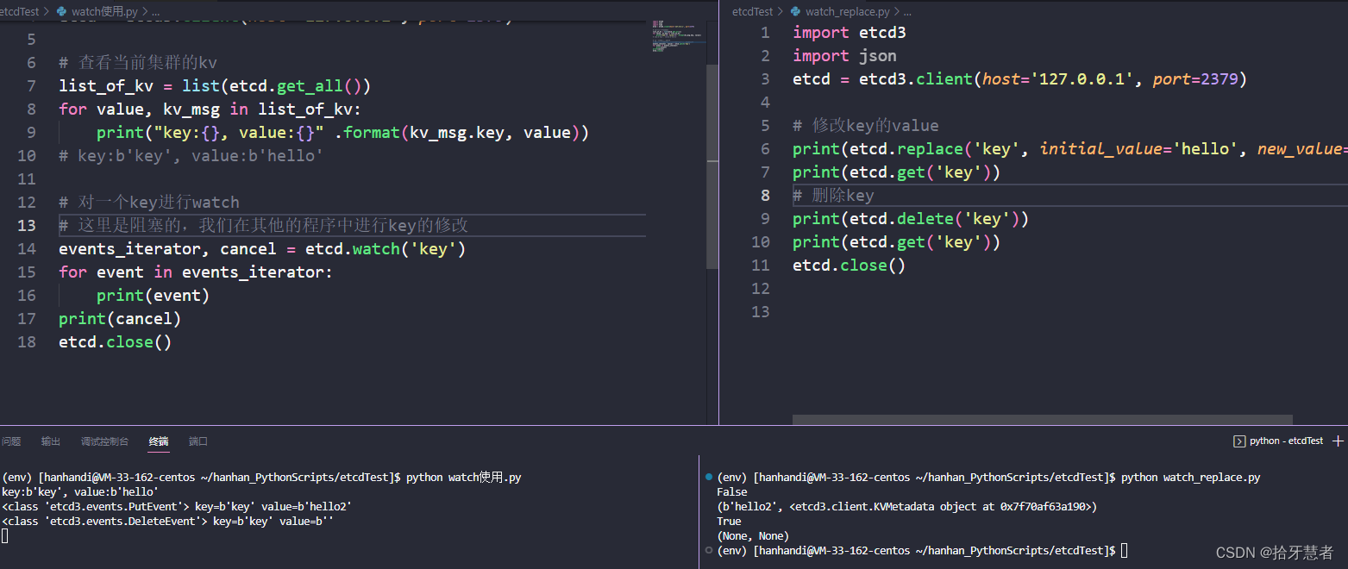
Task: Click the etcd3.client(host='127.0.0.1') line
Action: pos(1019,79)
